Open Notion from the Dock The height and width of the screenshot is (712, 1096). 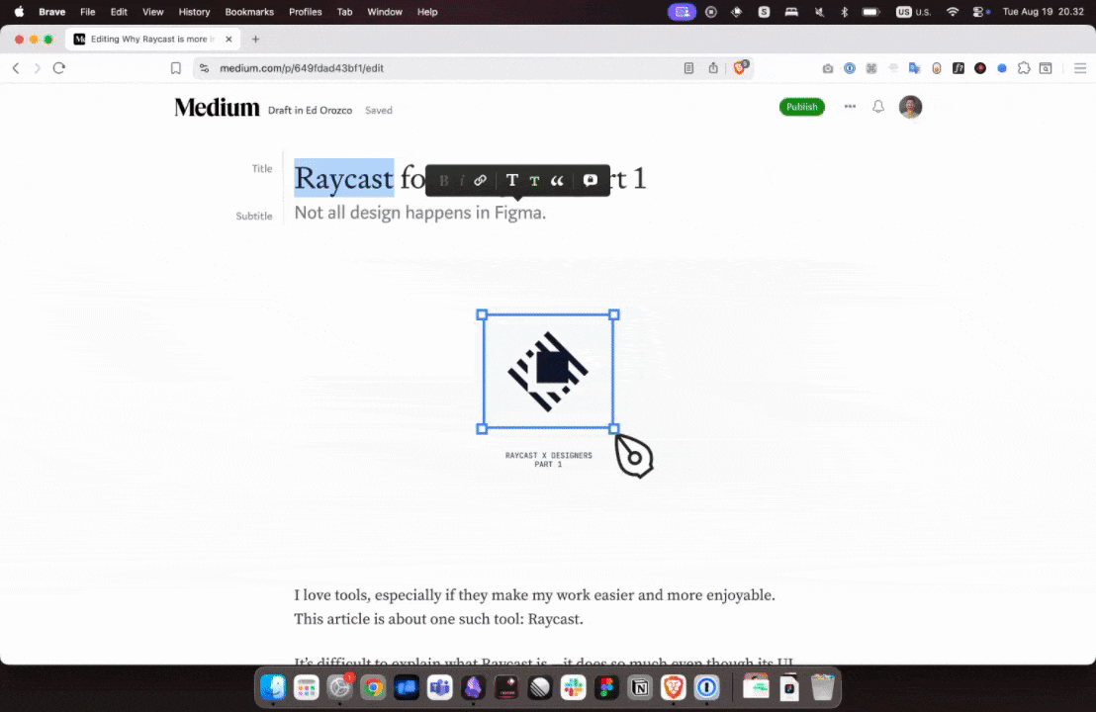click(640, 687)
